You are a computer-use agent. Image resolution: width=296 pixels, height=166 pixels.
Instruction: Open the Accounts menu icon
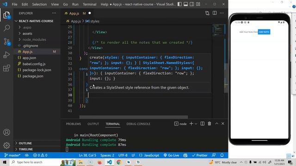(6, 132)
